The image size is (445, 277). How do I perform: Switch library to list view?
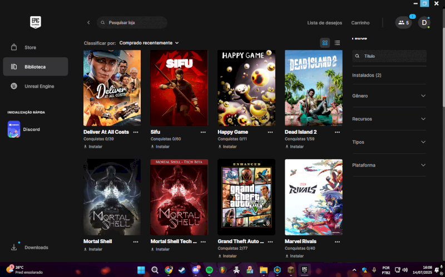[x=337, y=43]
